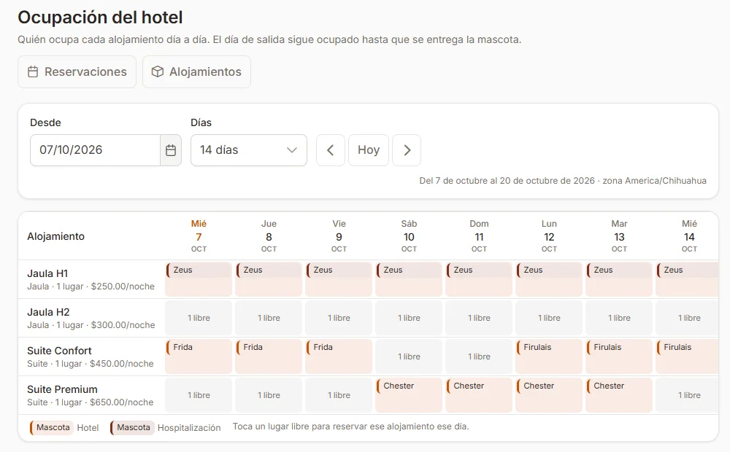Reserve Jaula H2 free spot on Mié 7

pos(199,318)
